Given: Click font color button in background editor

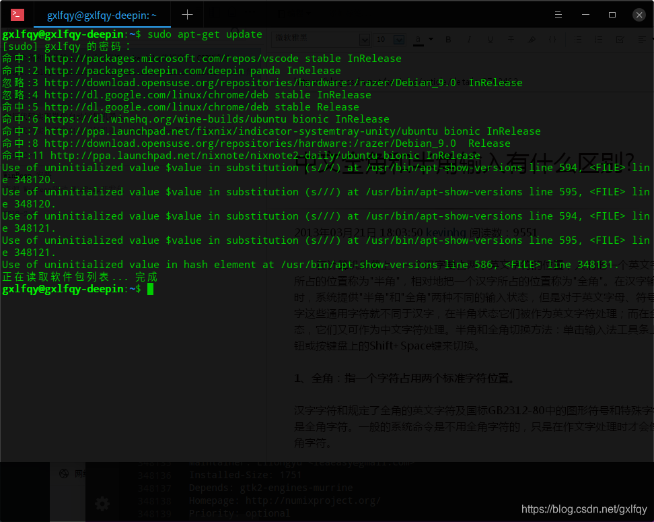Looking at the screenshot, I should [x=418, y=40].
